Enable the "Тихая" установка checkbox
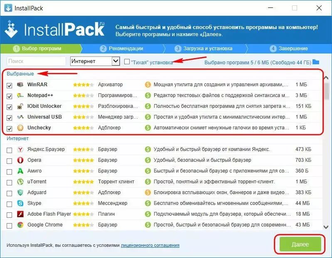Image resolution: width=332 pixels, height=258 pixels. [x=127, y=61]
